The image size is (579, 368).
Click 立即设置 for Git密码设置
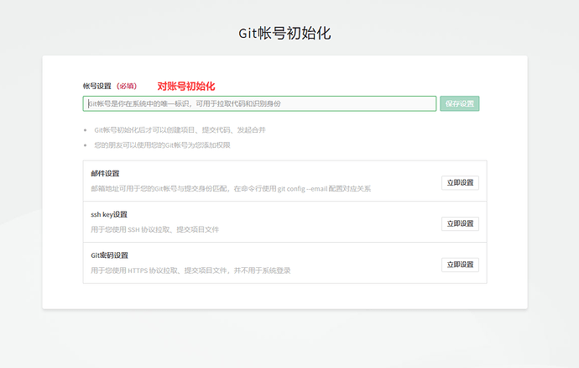pos(460,265)
